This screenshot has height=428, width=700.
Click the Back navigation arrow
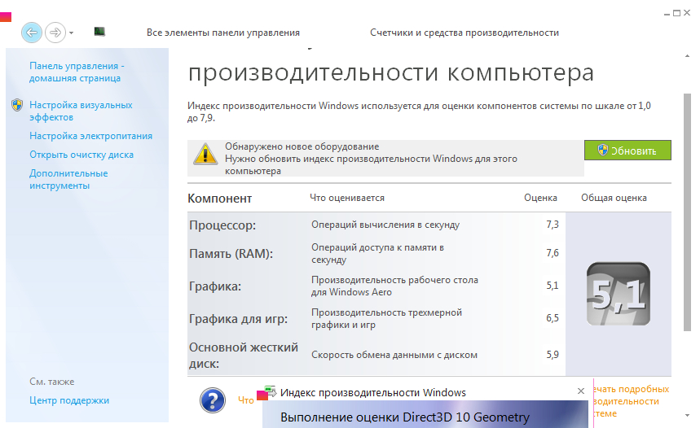[31, 33]
